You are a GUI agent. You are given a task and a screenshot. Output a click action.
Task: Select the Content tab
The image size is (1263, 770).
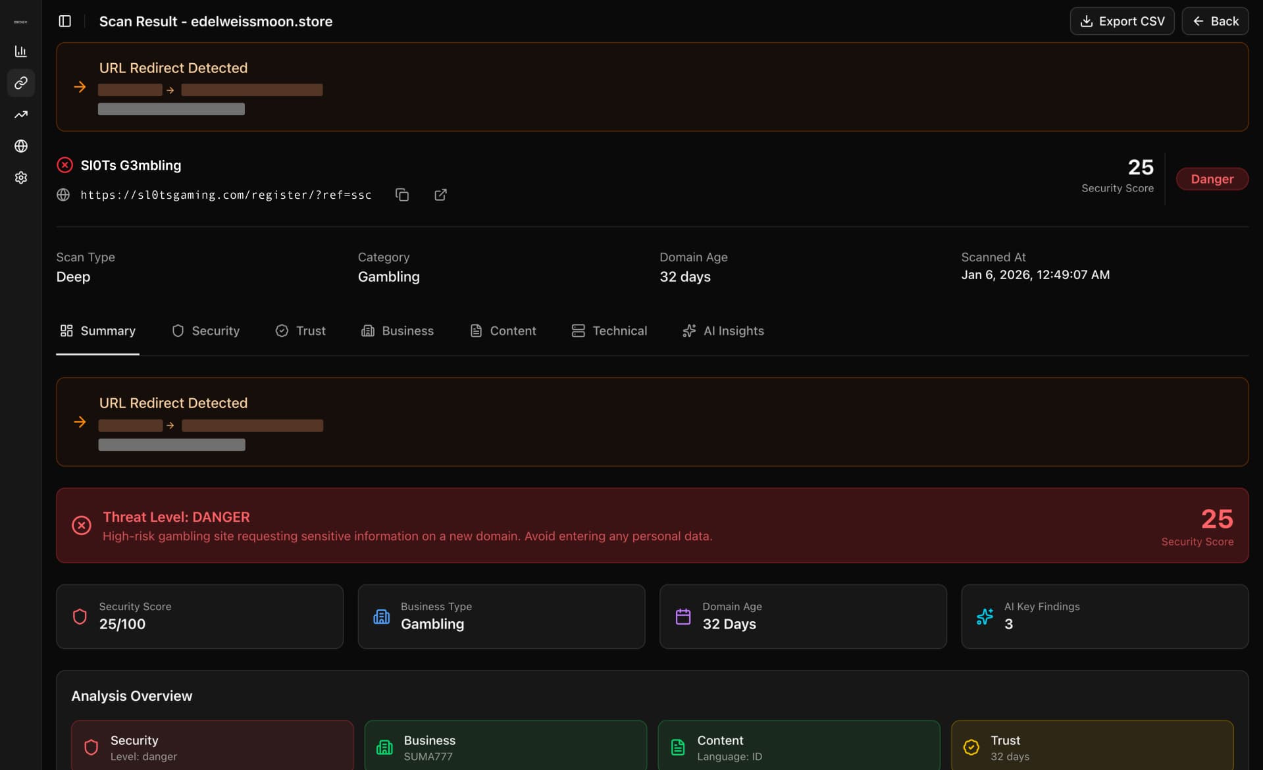pyautogui.click(x=503, y=331)
